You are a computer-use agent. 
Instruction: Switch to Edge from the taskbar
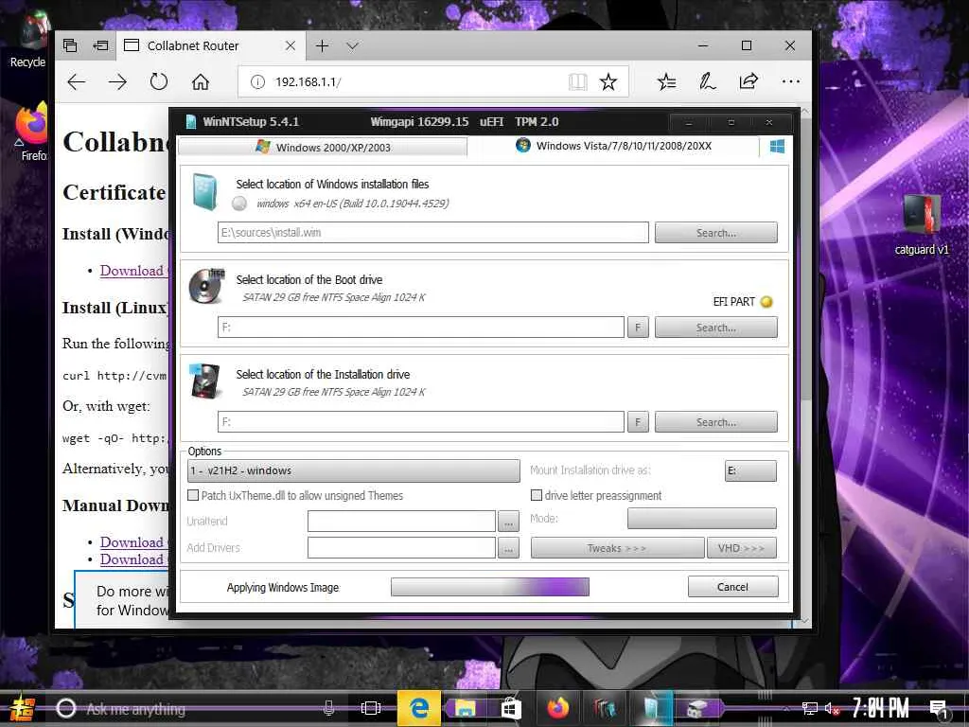[419, 708]
